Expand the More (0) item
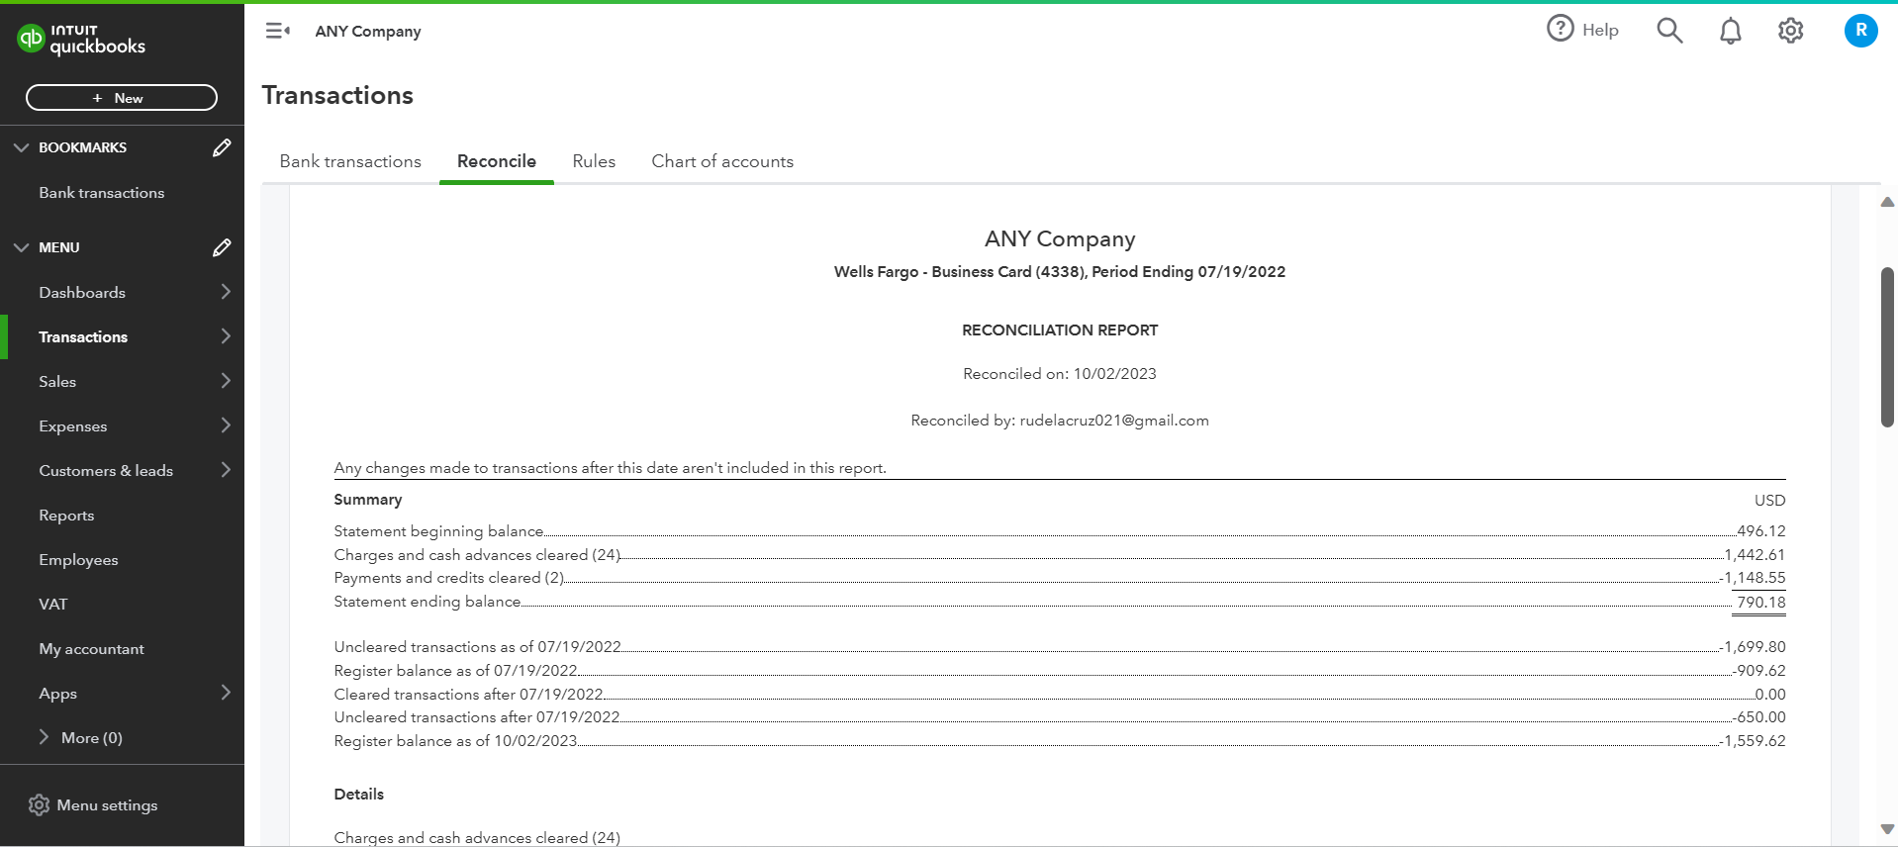 [x=80, y=738]
